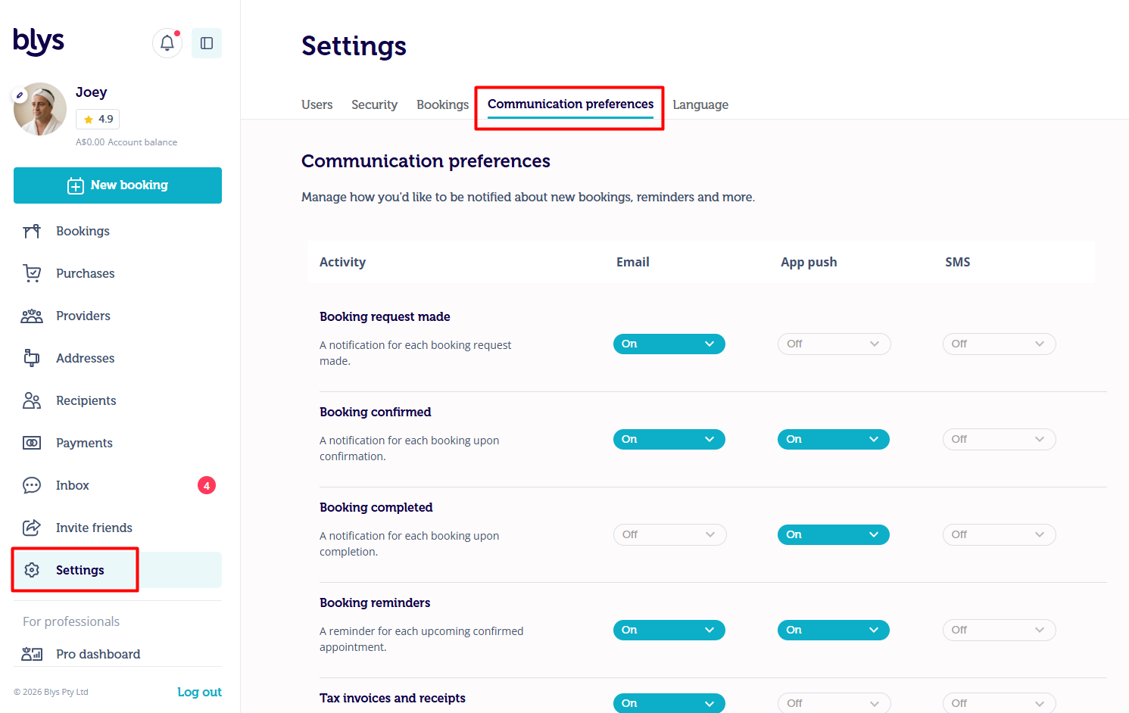1129x713 pixels.
Task: Open Addresses via the signpost icon
Action: 32,358
